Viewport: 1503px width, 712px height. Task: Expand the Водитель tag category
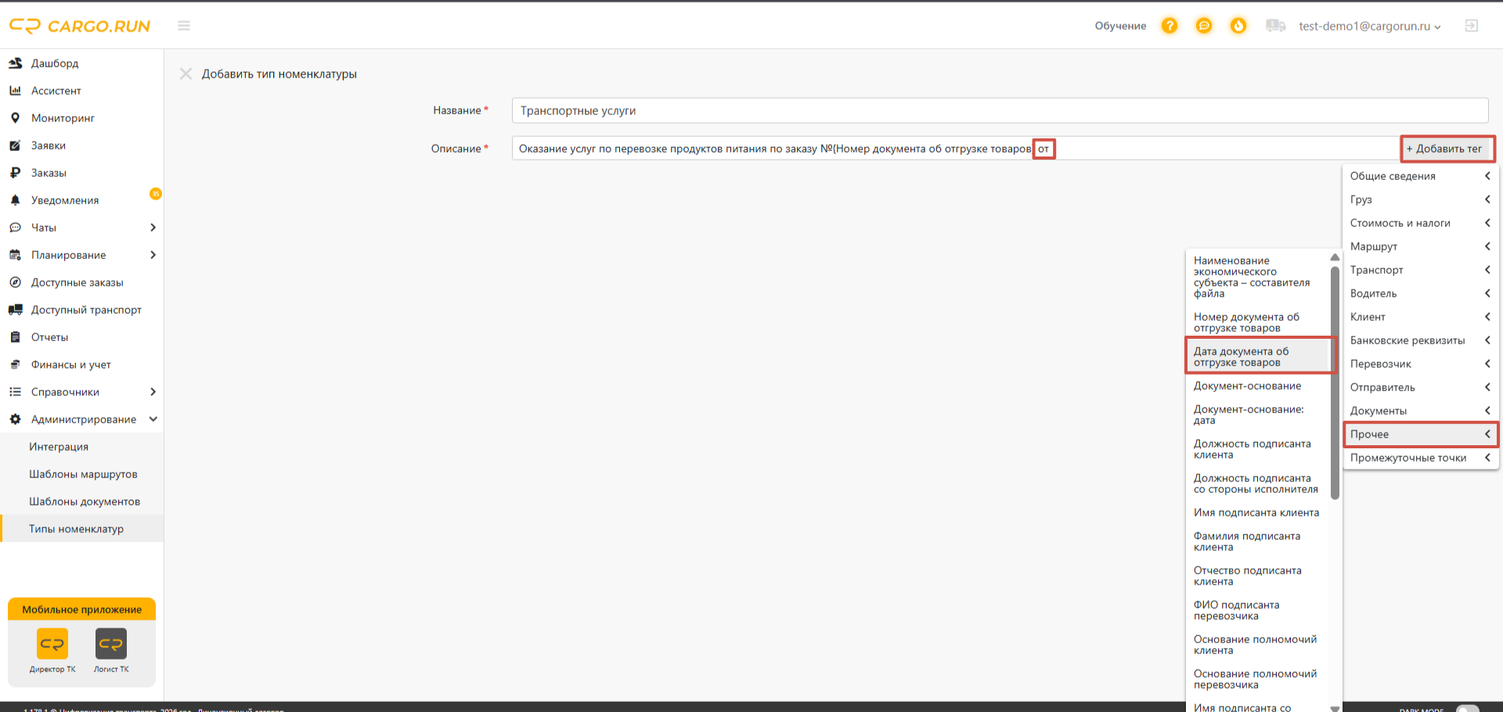1420,293
